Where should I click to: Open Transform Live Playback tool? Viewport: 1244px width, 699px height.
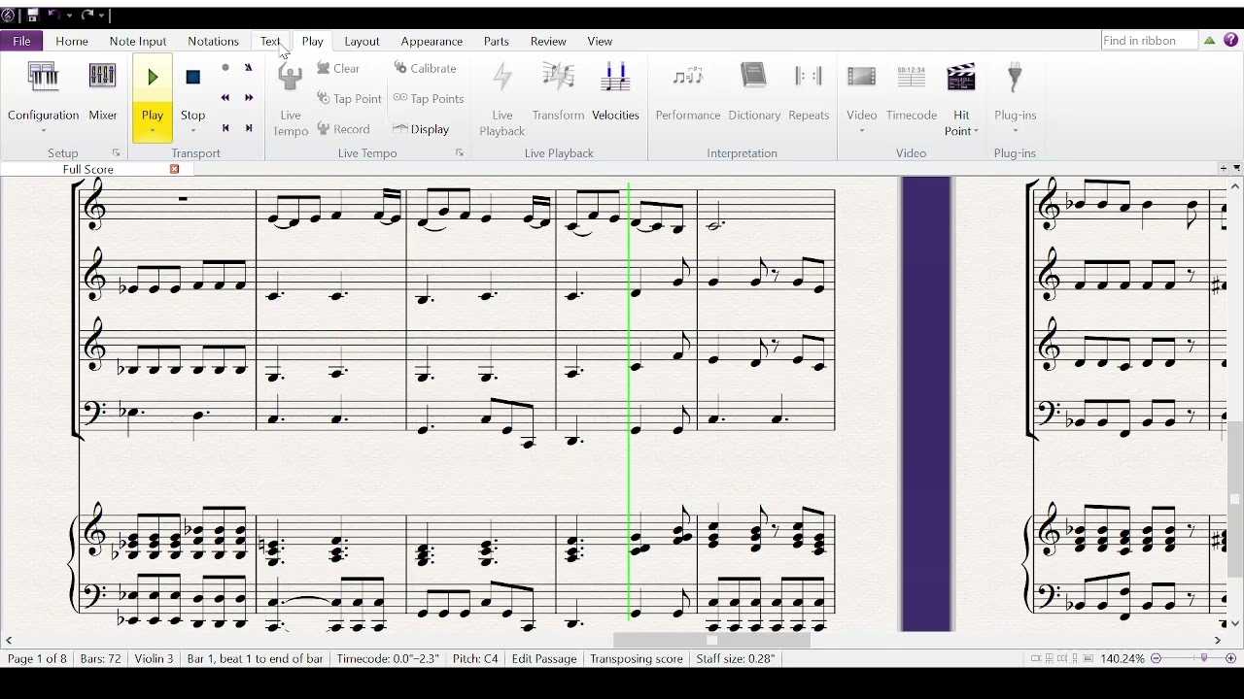(x=558, y=92)
